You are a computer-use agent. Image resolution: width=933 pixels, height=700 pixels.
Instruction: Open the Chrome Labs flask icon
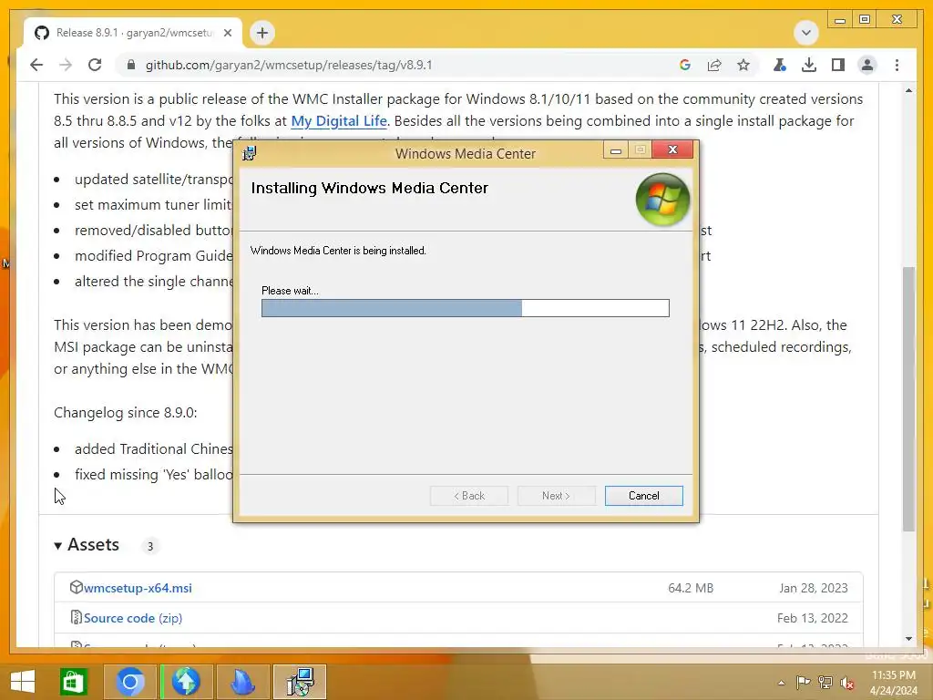(780, 65)
